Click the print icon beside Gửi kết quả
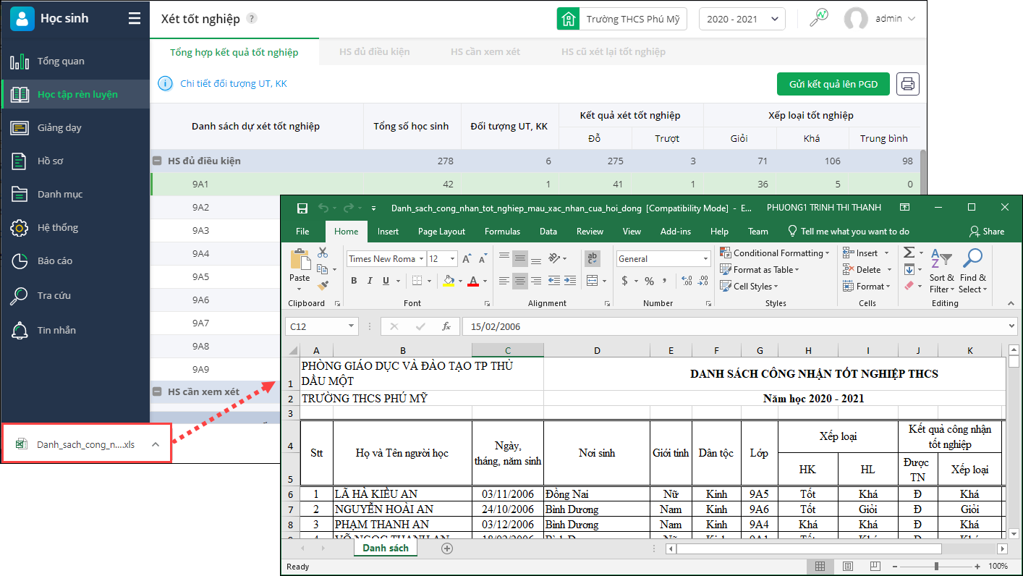Screen dimensions: 1023x576 (x=908, y=84)
